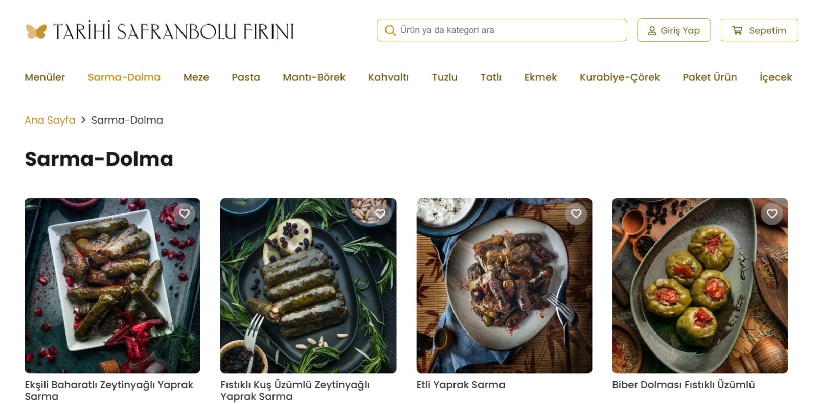
Task: Return to Ana Sayfa via breadcrumb
Action: [50, 120]
